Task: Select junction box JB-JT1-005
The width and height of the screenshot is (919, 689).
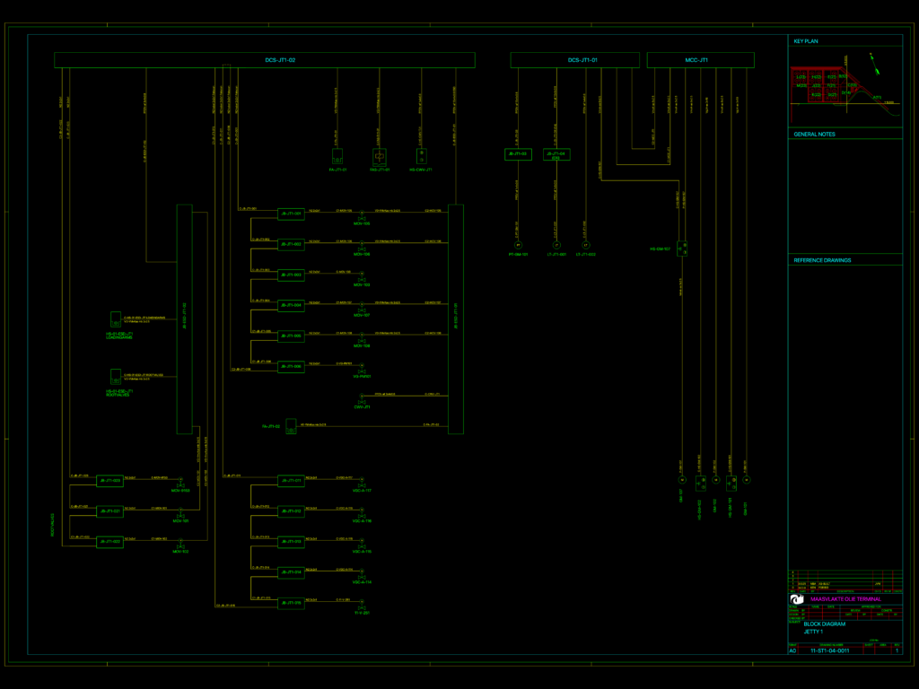Action: [x=291, y=336]
